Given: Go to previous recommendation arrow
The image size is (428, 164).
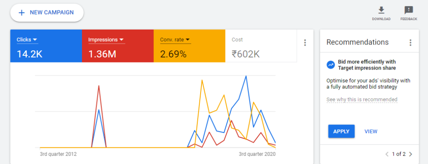Looking at the screenshot, I should pyautogui.click(x=387, y=154).
